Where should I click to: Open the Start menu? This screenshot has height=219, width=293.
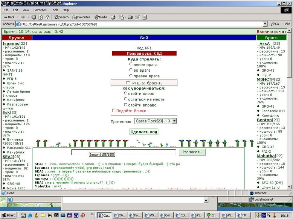click(x=8, y=215)
